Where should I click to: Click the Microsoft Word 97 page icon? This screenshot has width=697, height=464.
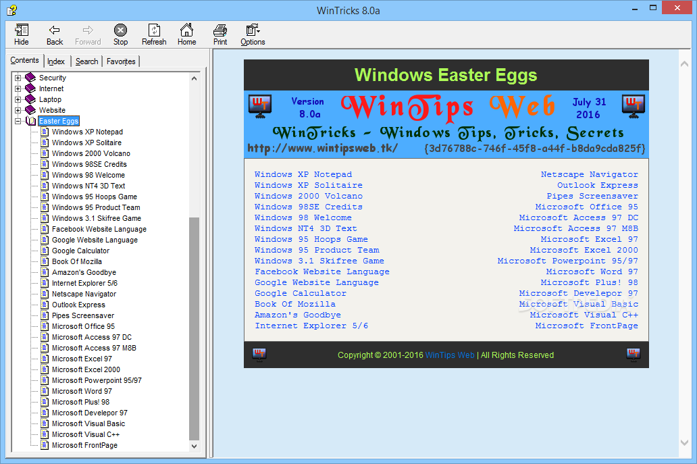[45, 390]
